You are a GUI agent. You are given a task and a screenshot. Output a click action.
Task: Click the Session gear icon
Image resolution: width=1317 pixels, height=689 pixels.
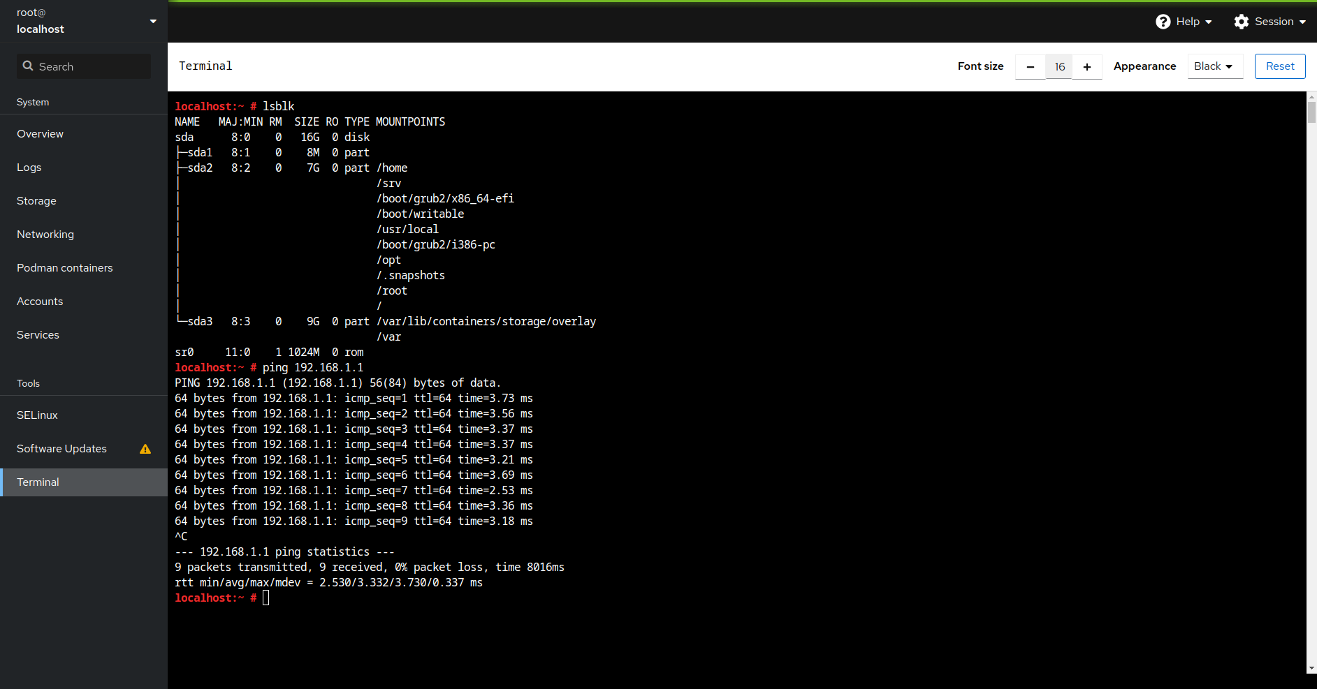pos(1242,22)
